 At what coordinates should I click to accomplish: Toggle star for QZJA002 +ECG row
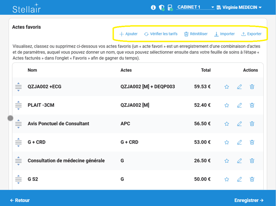pyautogui.click(x=227, y=87)
